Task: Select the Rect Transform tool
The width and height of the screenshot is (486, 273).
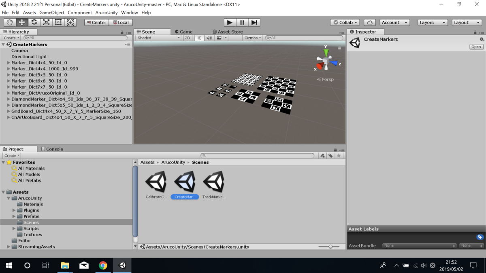Action: pyautogui.click(x=58, y=22)
